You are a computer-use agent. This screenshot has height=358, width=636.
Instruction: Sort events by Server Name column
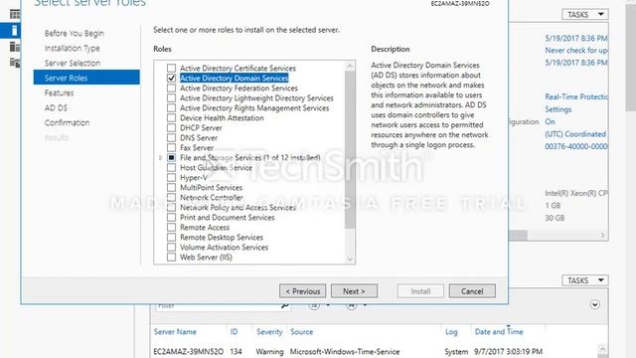pos(175,331)
